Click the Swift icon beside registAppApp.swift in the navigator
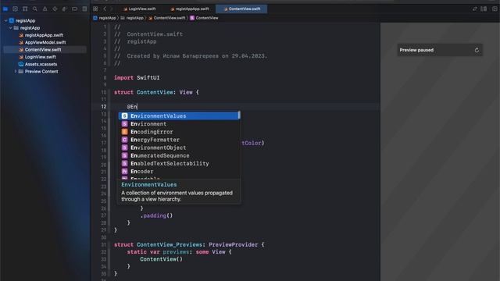The width and height of the screenshot is (500, 281). (21, 35)
